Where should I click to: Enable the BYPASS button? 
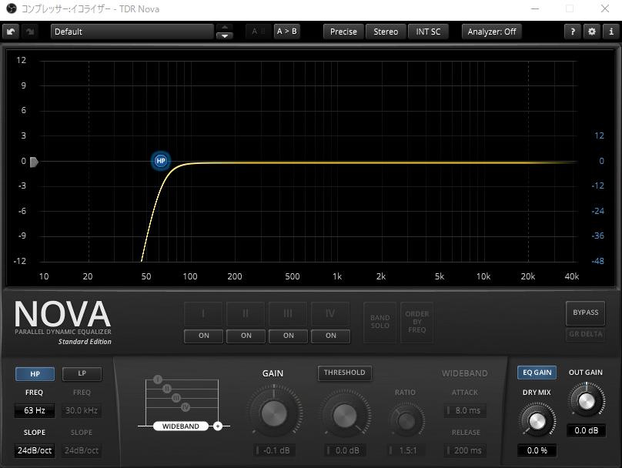586,313
